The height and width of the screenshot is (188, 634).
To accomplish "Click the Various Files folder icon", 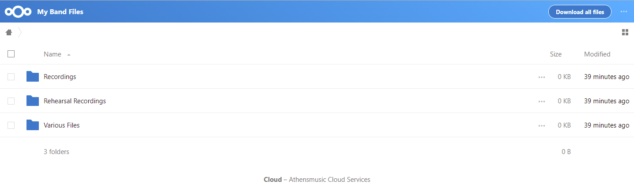I will [33, 125].
